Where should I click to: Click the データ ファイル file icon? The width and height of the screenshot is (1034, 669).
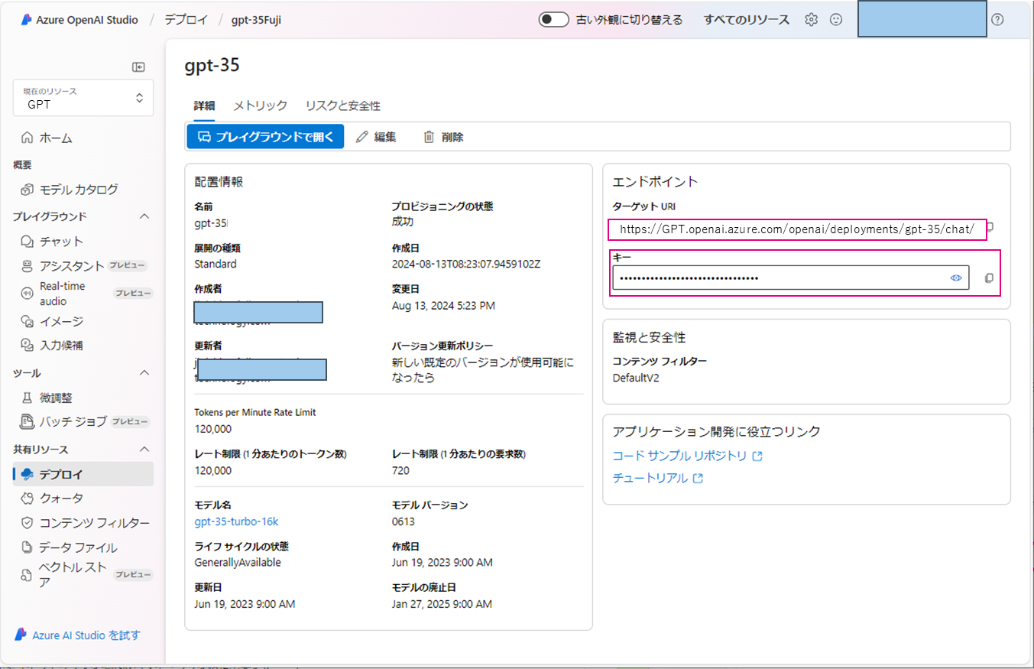coord(28,547)
